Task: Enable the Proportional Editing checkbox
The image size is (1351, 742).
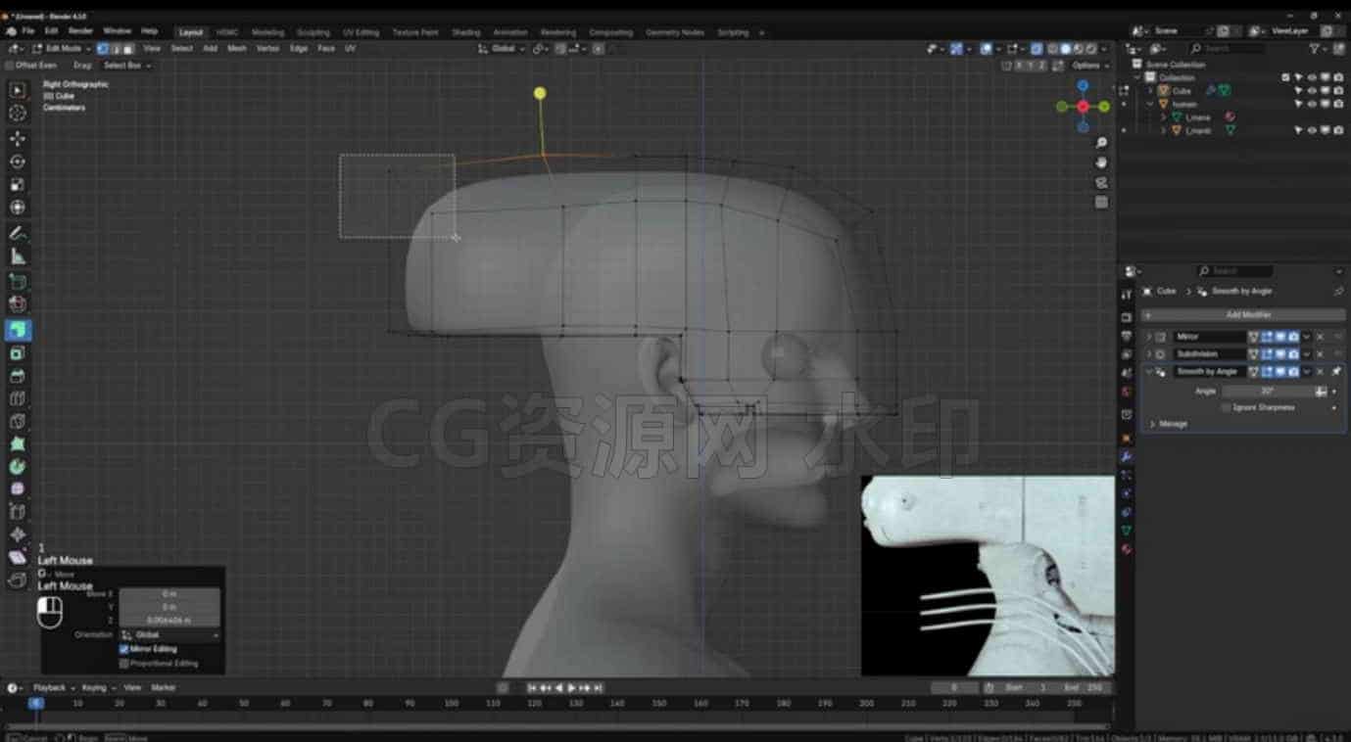Action: point(124,664)
